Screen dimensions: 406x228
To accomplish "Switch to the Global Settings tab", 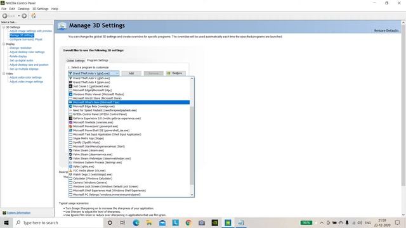I will [75, 61].
